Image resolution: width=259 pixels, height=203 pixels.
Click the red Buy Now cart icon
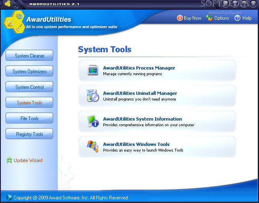point(180,18)
